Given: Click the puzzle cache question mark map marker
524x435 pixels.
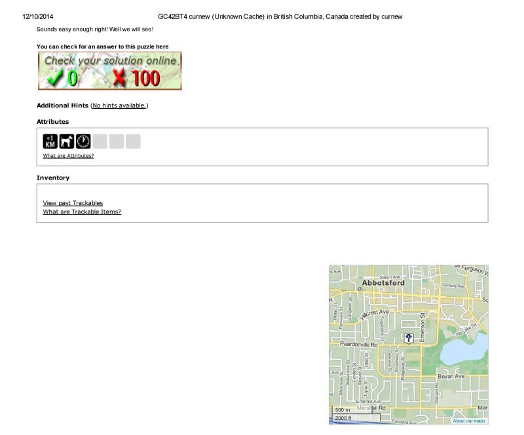Looking at the screenshot, I should pyautogui.click(x=408, y=339).
